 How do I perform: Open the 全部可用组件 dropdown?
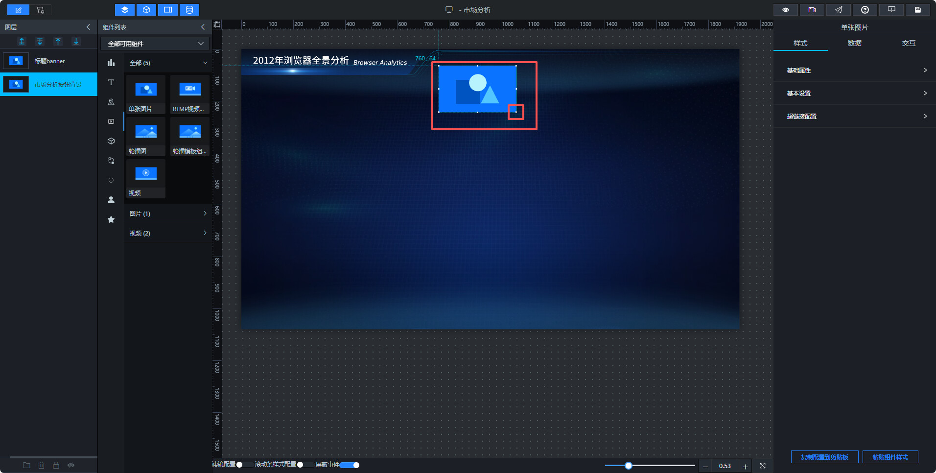point(155,44)
